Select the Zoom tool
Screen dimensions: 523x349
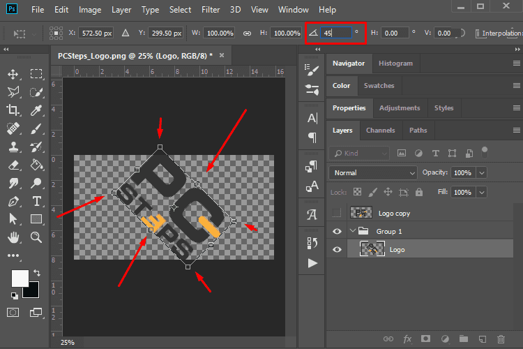36,237
